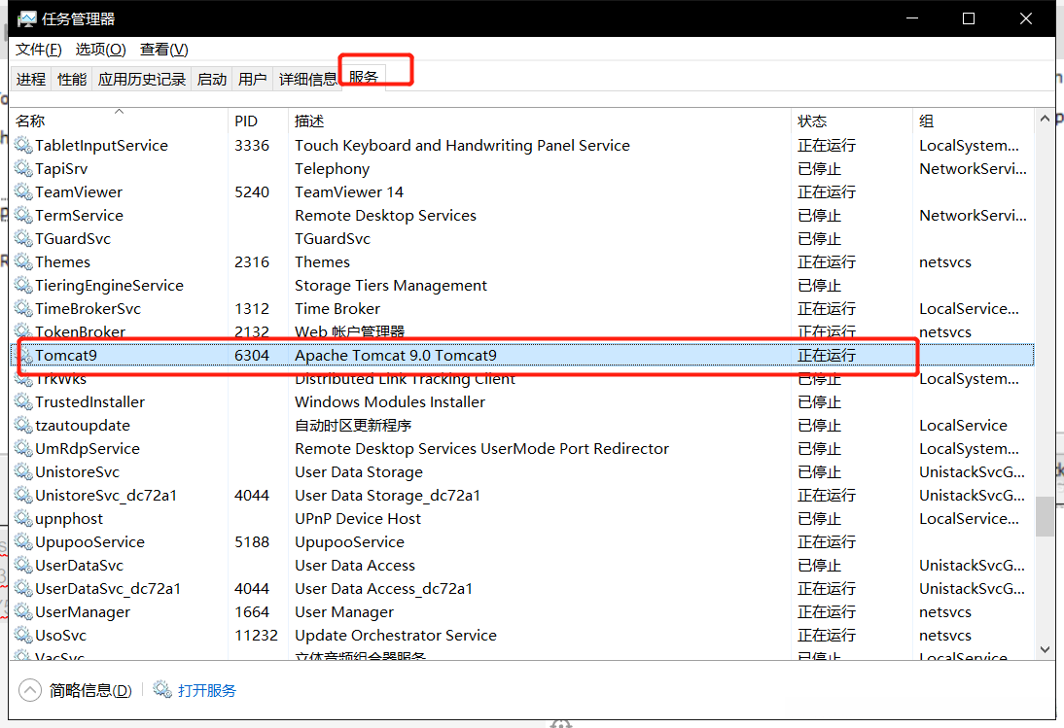
Task: Select the TokenBroker service name
Action: 80,332
